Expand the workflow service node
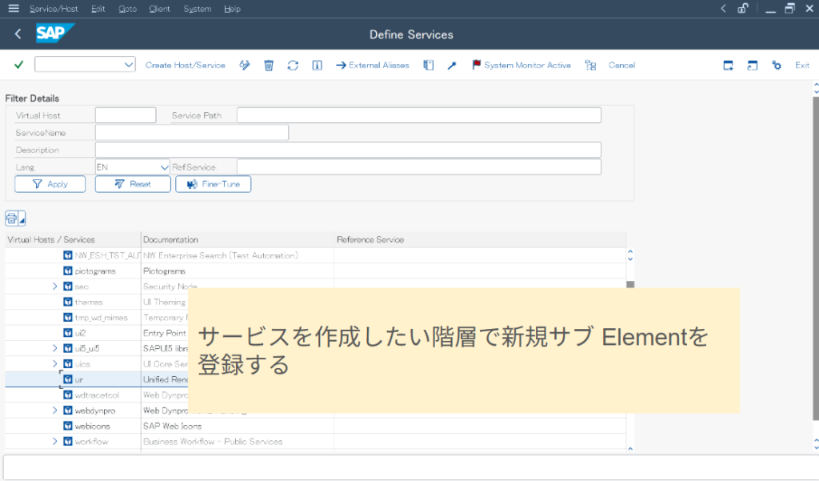Viewport: 819px width, 481px height. (55, 442)
